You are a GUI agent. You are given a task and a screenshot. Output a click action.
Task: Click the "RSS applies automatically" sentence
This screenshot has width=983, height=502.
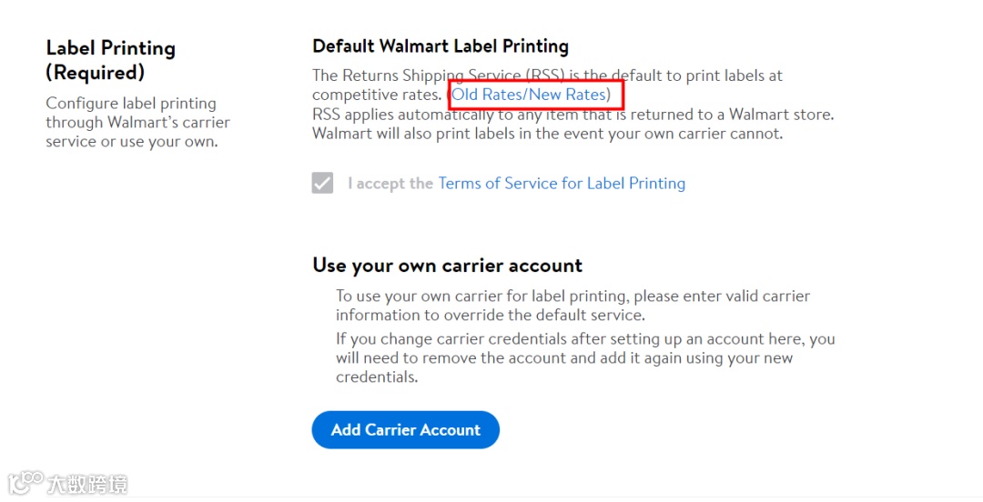tap(573, 115)
